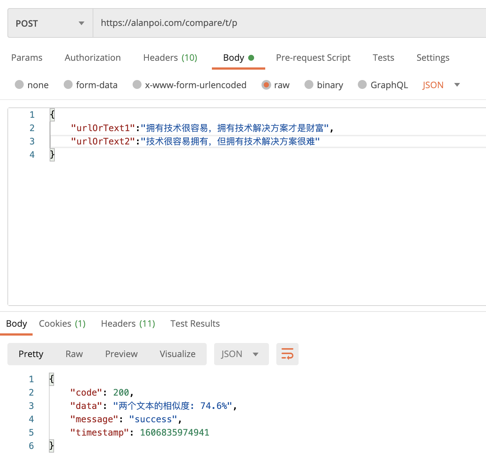Viewport: 486px width, 463px height.
Task: Open the POST method dropdown
Action: 50,23
